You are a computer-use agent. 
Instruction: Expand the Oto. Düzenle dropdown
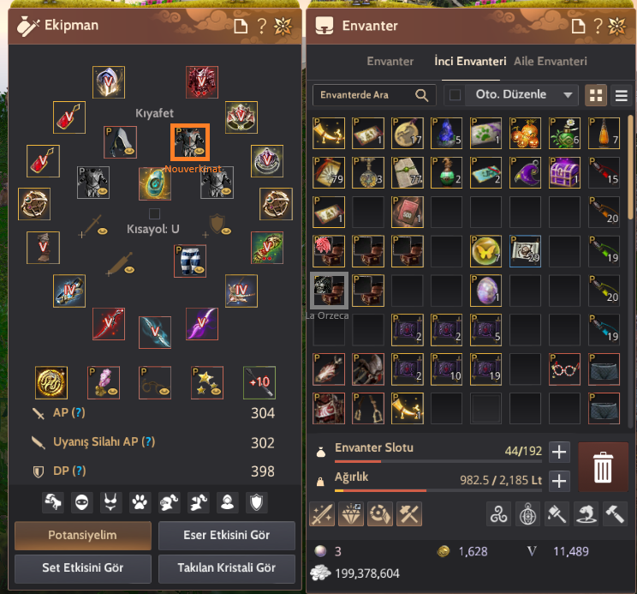(568, 95)
